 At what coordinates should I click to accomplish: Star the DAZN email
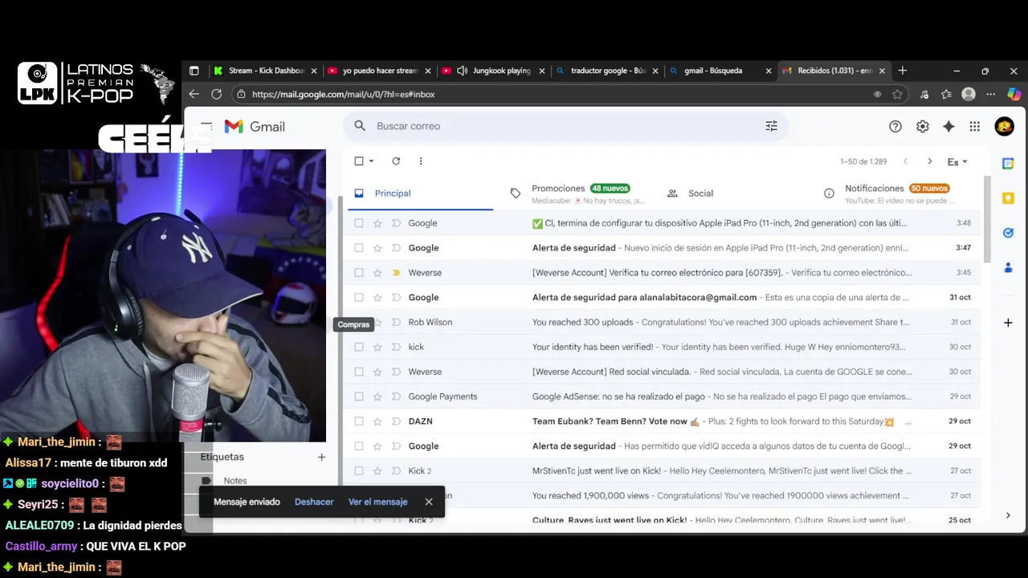pyautogui.click(x=377, y=421)
